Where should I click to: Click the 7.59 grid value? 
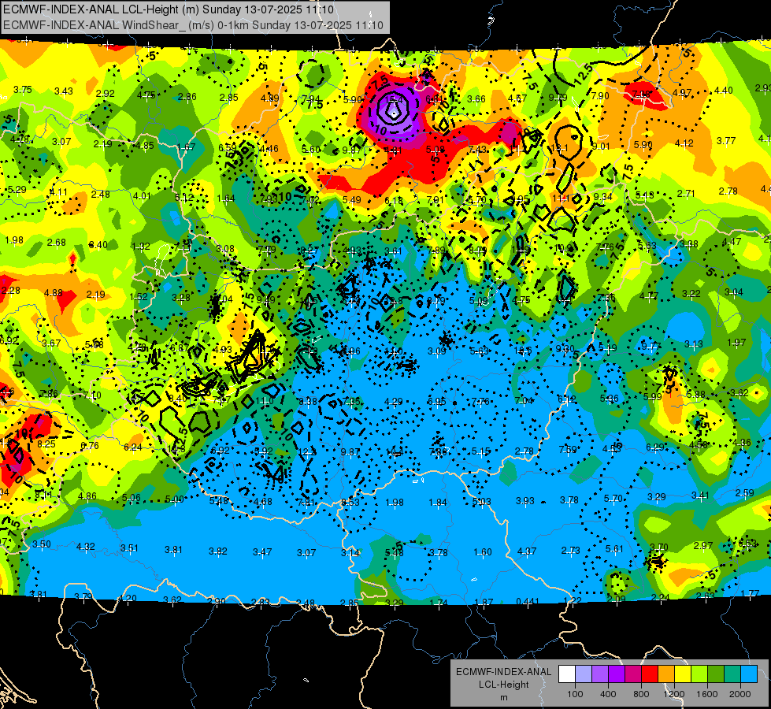point(568,450)
